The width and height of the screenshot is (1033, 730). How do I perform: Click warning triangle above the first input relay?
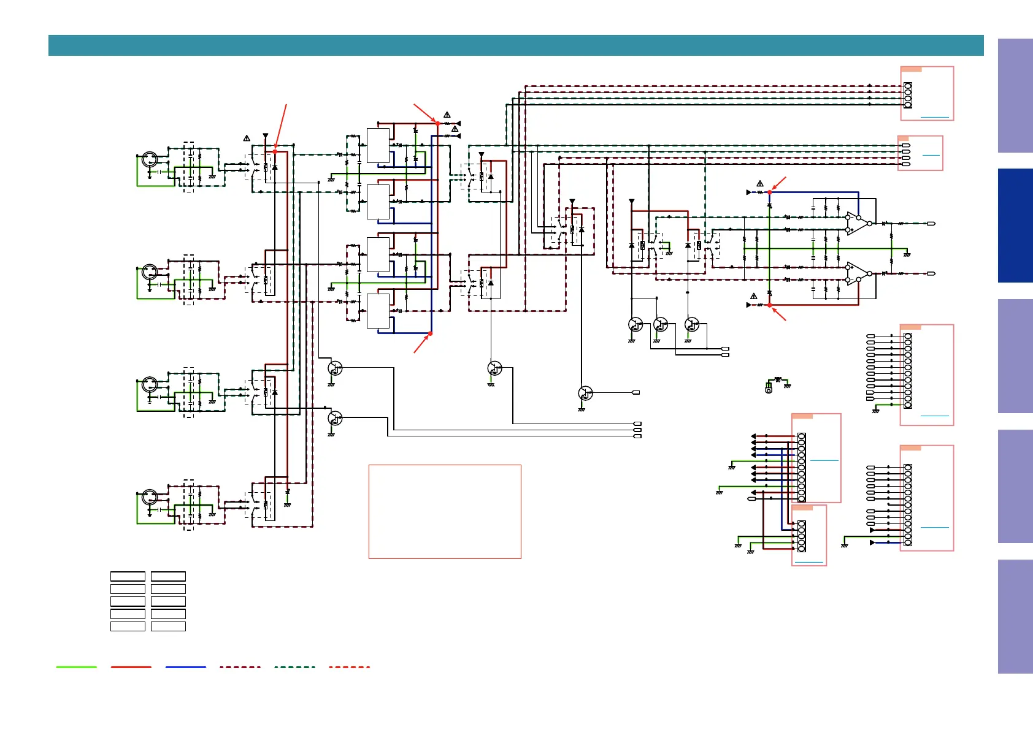(x=247, y=139)
